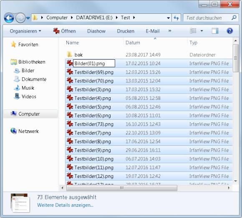Open the recent pages dropdown arrow
The image size is (242, 218).
coord(28,18)
